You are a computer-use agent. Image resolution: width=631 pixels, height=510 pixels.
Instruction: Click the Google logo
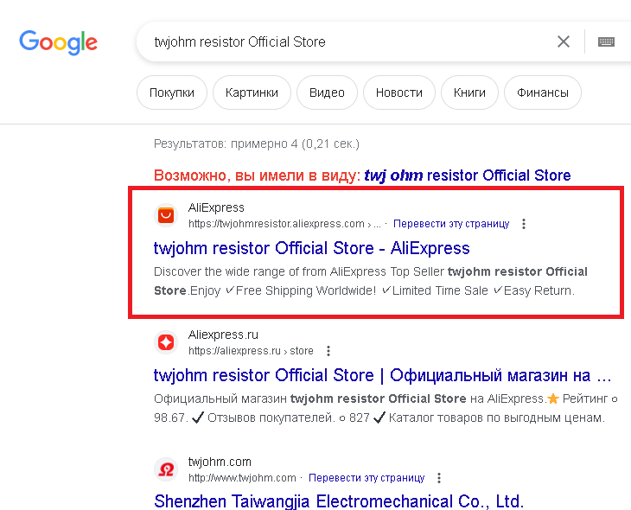coord(59,41)
